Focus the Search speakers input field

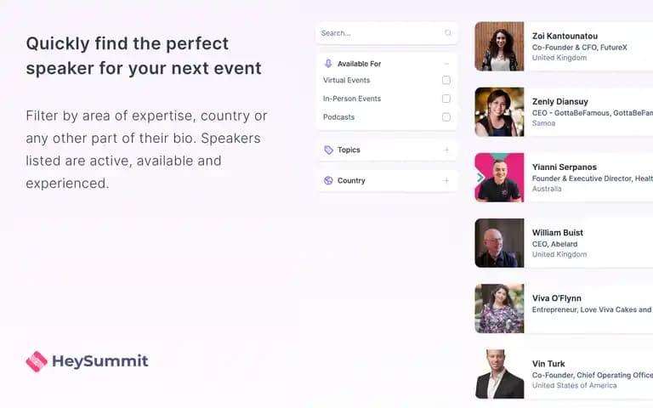coord(387,33)
